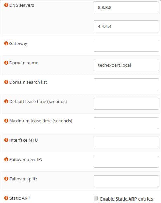Select the Maximum lease time input
This screenshot has width=161, height=203.
126,123
